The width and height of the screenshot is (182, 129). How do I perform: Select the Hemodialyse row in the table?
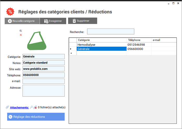pos(102,45)
